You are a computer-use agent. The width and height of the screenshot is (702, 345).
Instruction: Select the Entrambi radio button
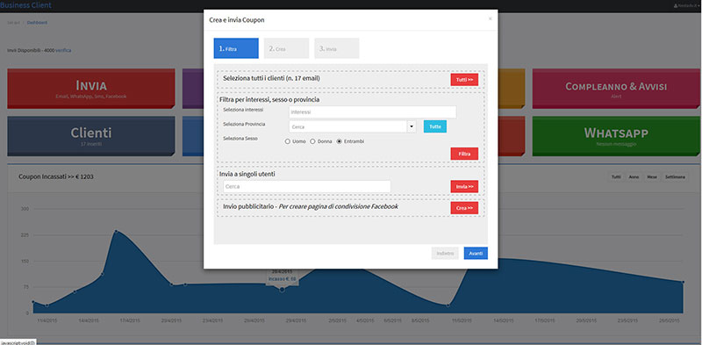click(340, 141)
